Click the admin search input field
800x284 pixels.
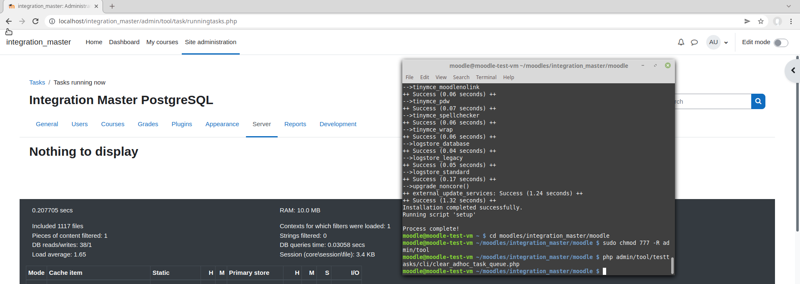tap(713, 101)
